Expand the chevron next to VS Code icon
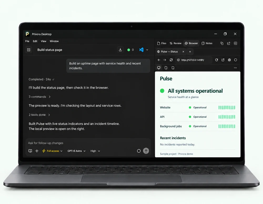This screenshot has width=263, height=204. [147, 50]
